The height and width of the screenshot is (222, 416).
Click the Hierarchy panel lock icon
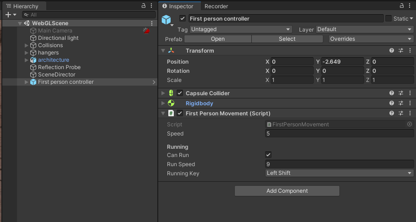click(144, 5)
